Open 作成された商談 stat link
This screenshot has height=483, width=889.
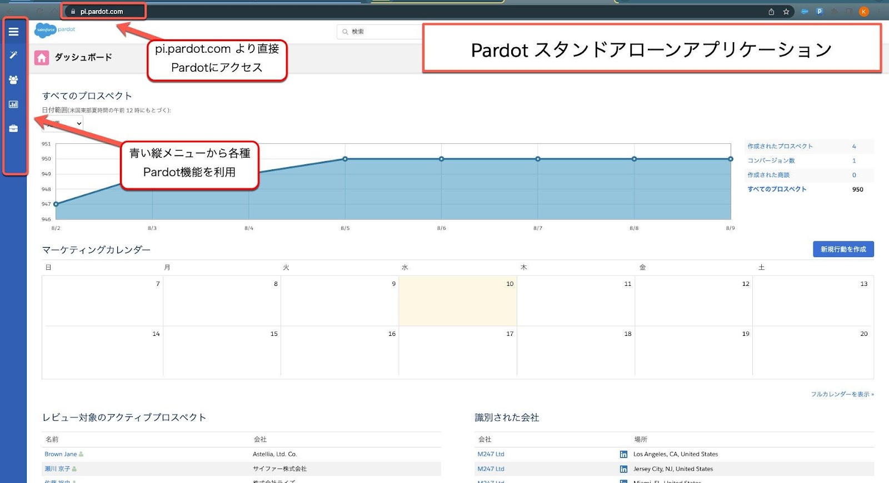[768, 175]
